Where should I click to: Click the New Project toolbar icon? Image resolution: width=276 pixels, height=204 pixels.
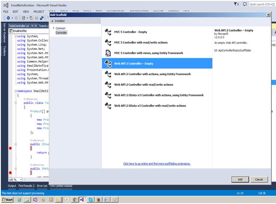(x=24, y=18)
